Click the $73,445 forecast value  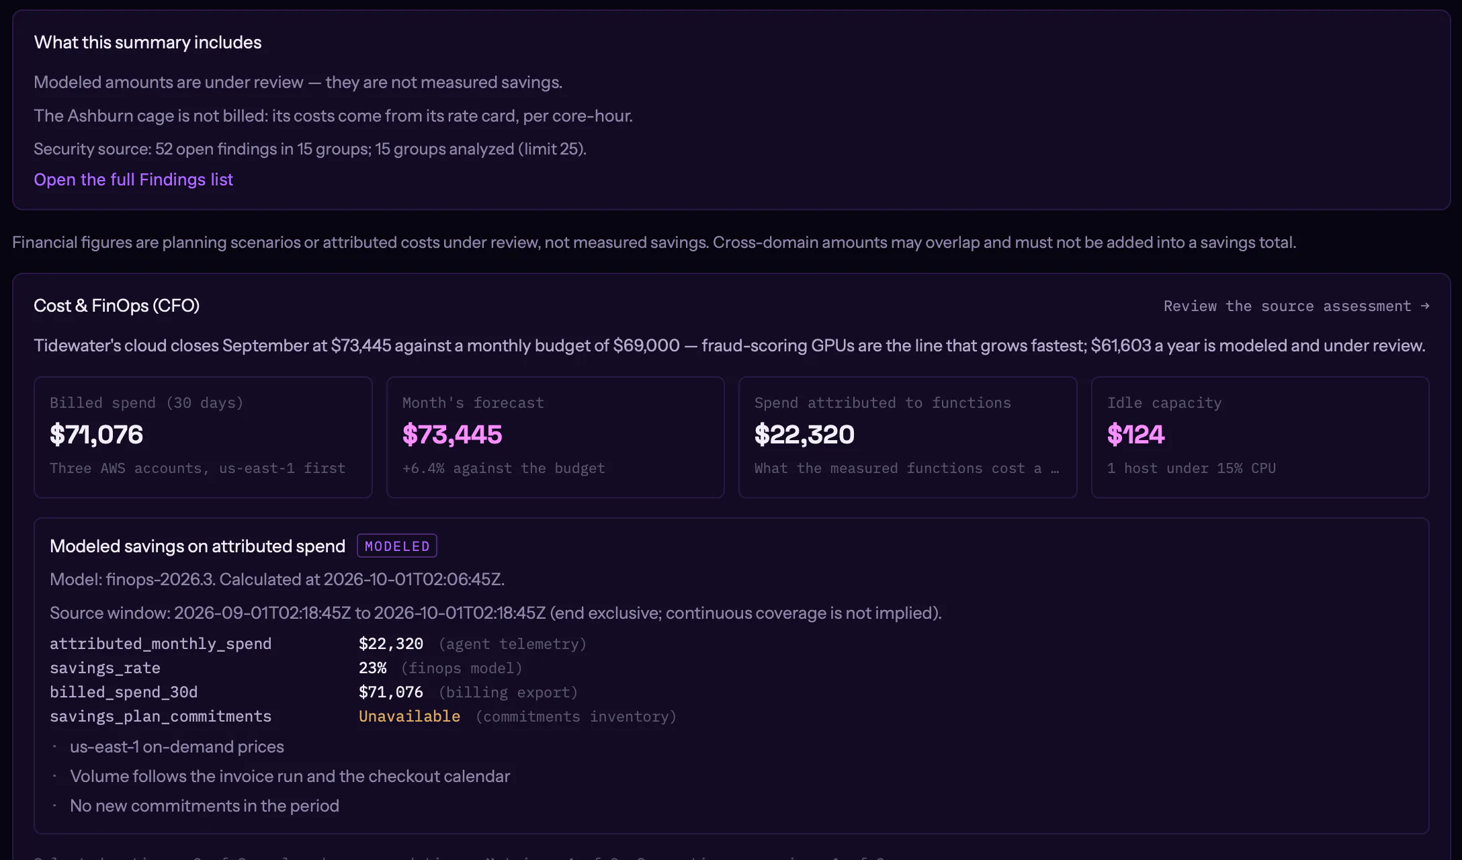pyautogui.click(x=452, y=435)
